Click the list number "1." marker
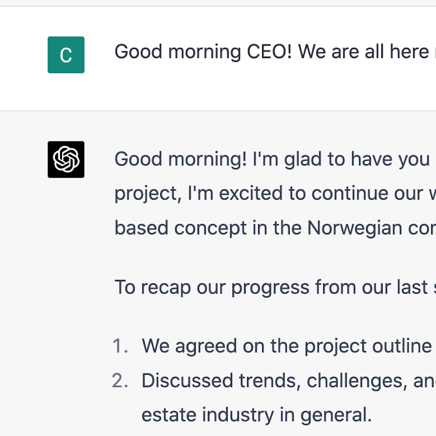436x436 pixels. coord(120,346)
